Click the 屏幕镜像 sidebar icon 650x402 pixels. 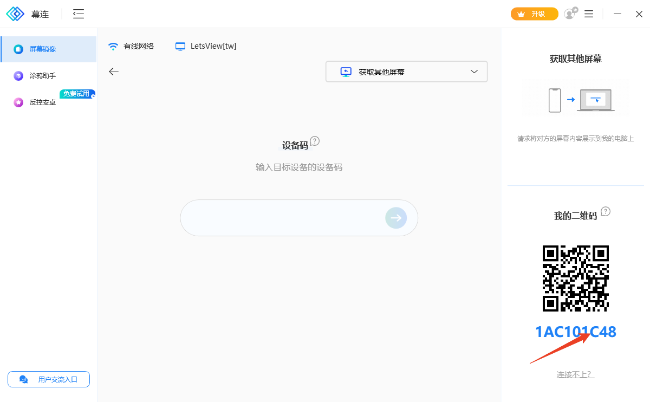[18, 49]
